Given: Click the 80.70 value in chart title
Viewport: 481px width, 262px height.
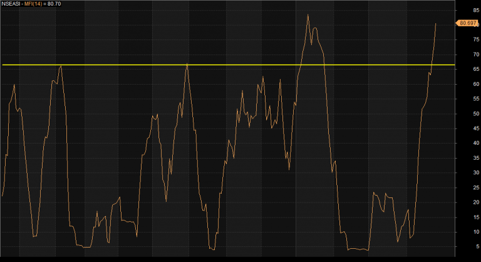Looking at the screenshot, I should [54, 4].
